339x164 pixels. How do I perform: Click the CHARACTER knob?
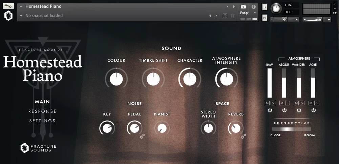190,79
